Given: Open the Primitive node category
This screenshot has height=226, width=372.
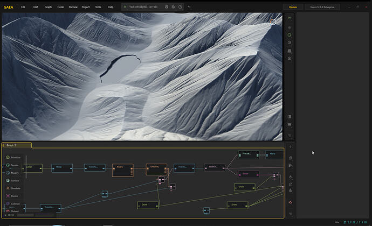Looking at the screenshot, I should pyautogui.click(x=13, y=158).
